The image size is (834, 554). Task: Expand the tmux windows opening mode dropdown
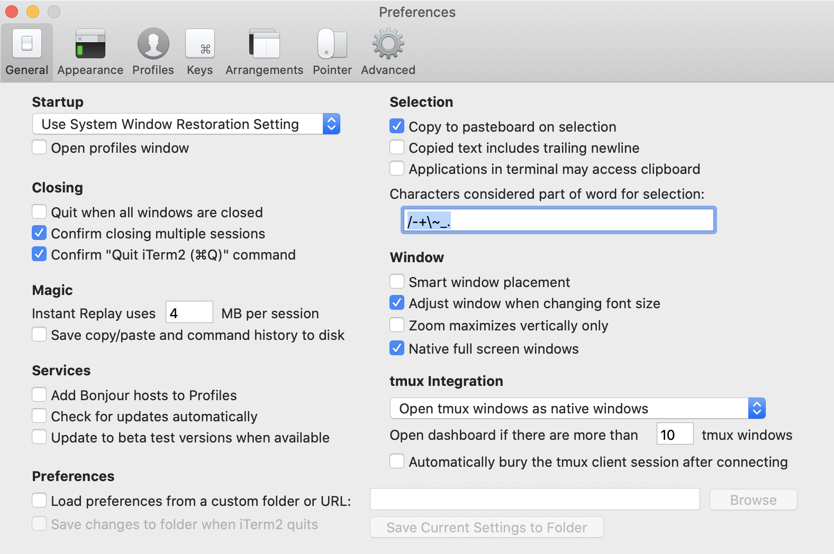point(578,409)
